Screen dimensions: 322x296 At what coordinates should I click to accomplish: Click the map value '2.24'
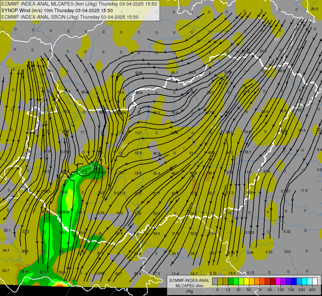[101, 213]
